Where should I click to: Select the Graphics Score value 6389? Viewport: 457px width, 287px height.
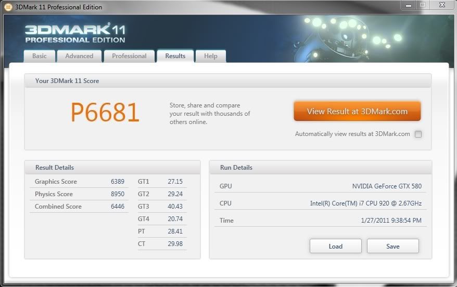[x=118, y=182]
